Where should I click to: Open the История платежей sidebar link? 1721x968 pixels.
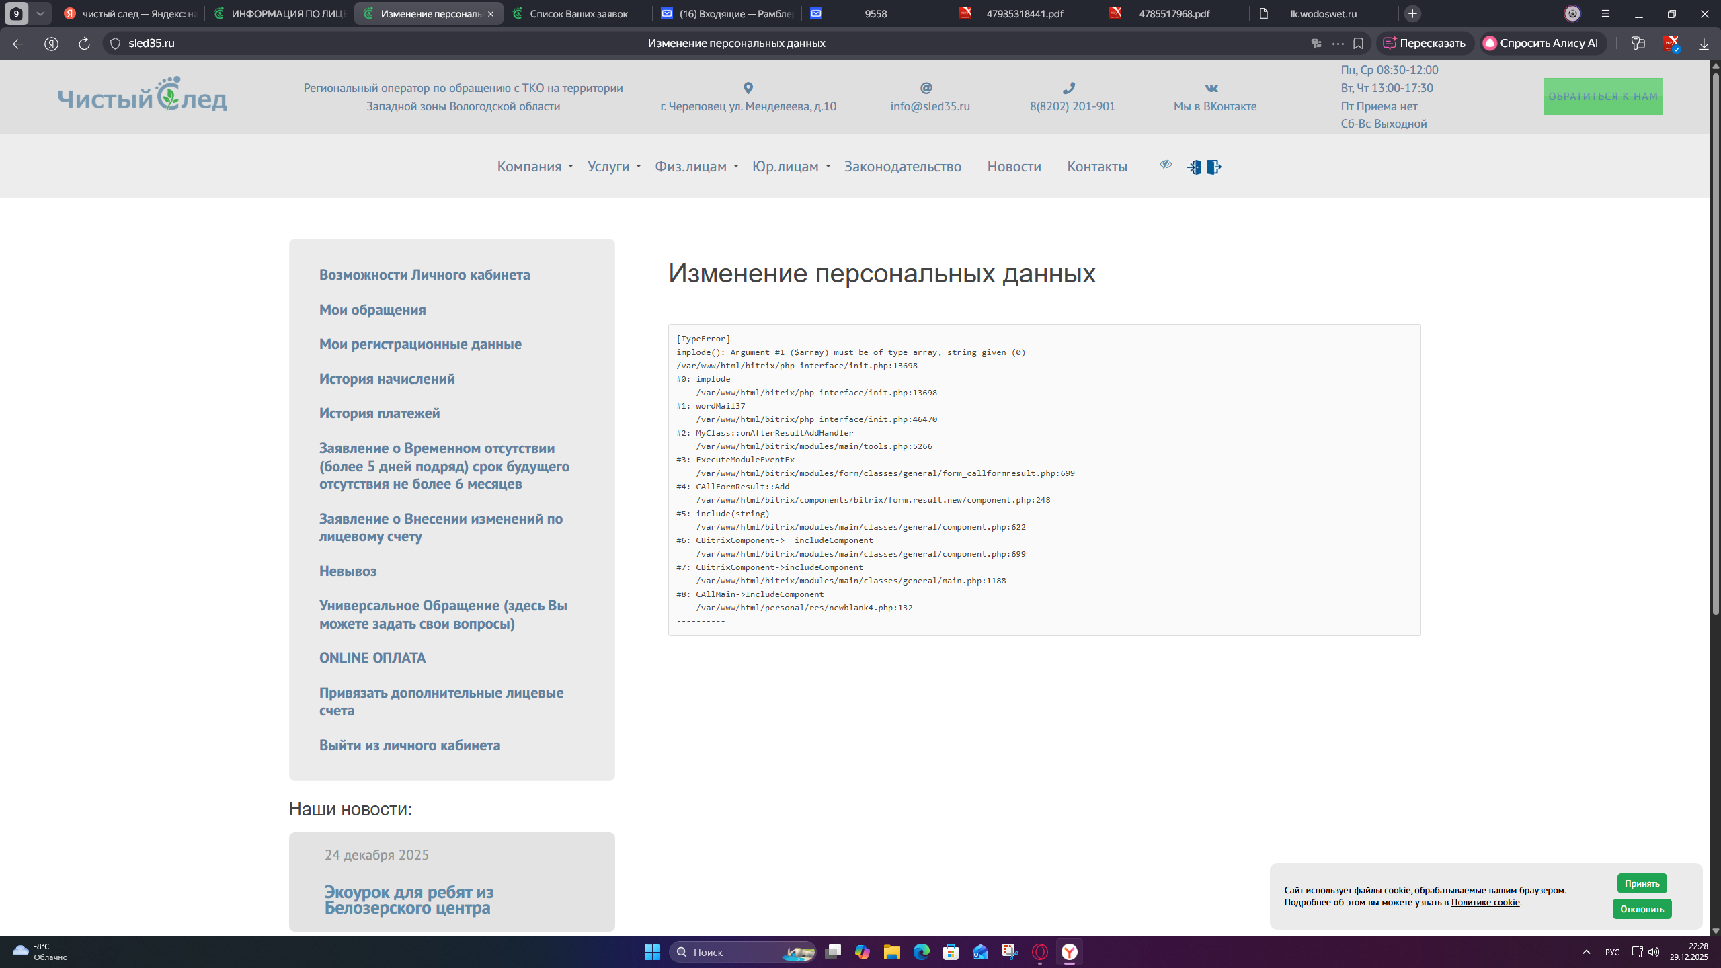(379, 413)
